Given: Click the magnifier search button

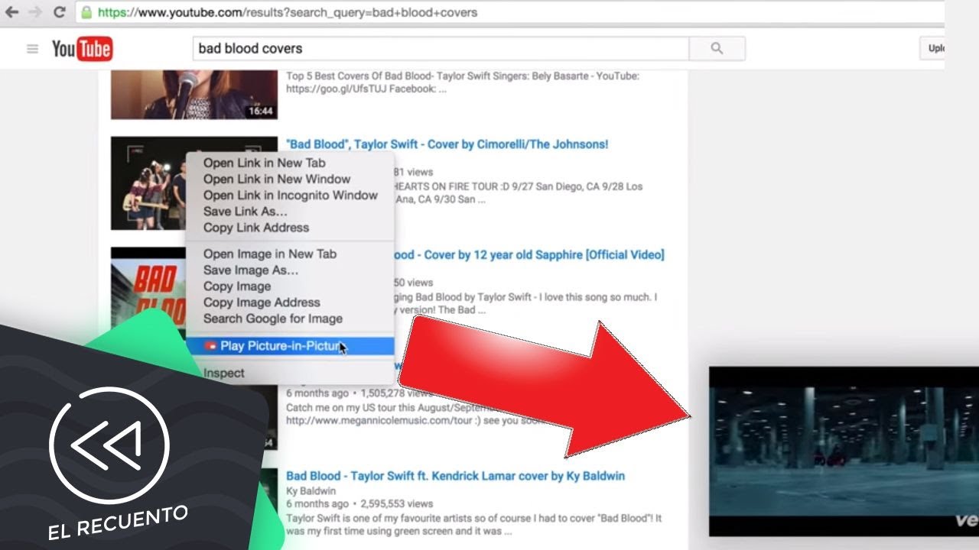Looking at the screenshot, I should point(717,48).
